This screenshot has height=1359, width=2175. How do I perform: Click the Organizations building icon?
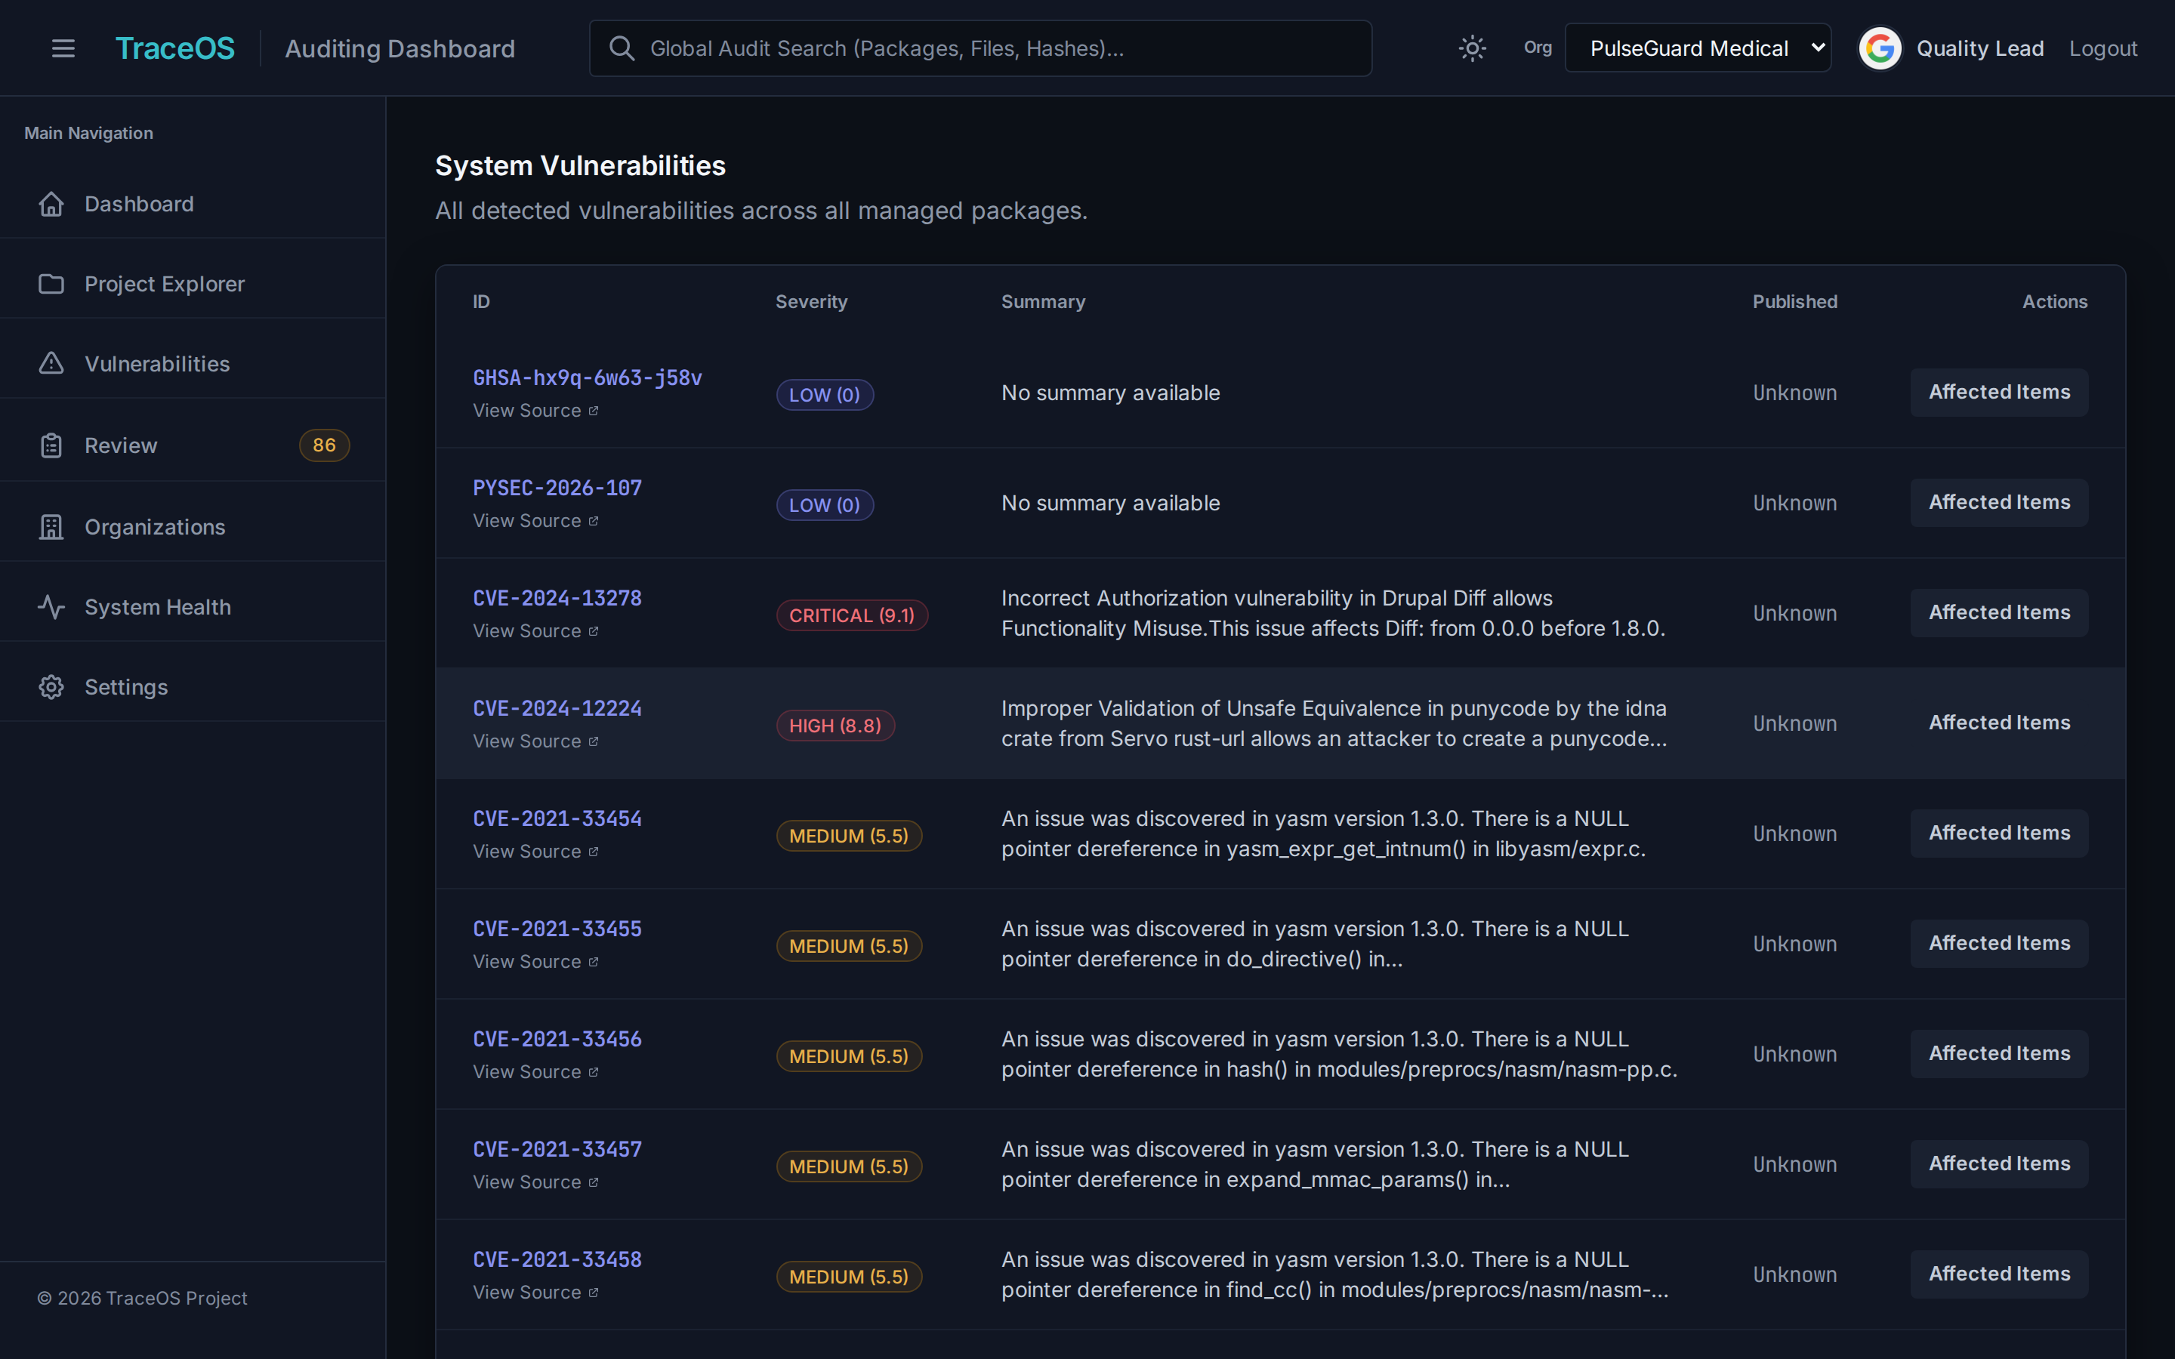point(51,528)
